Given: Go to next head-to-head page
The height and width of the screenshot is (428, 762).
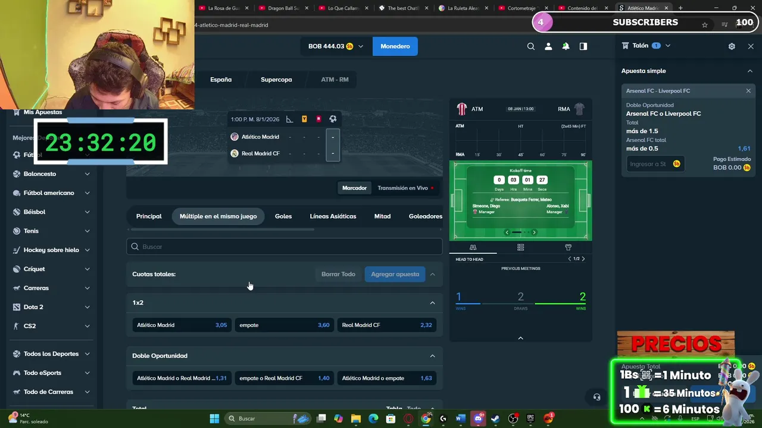Looking at the screenshot, I should click(583, 259).
